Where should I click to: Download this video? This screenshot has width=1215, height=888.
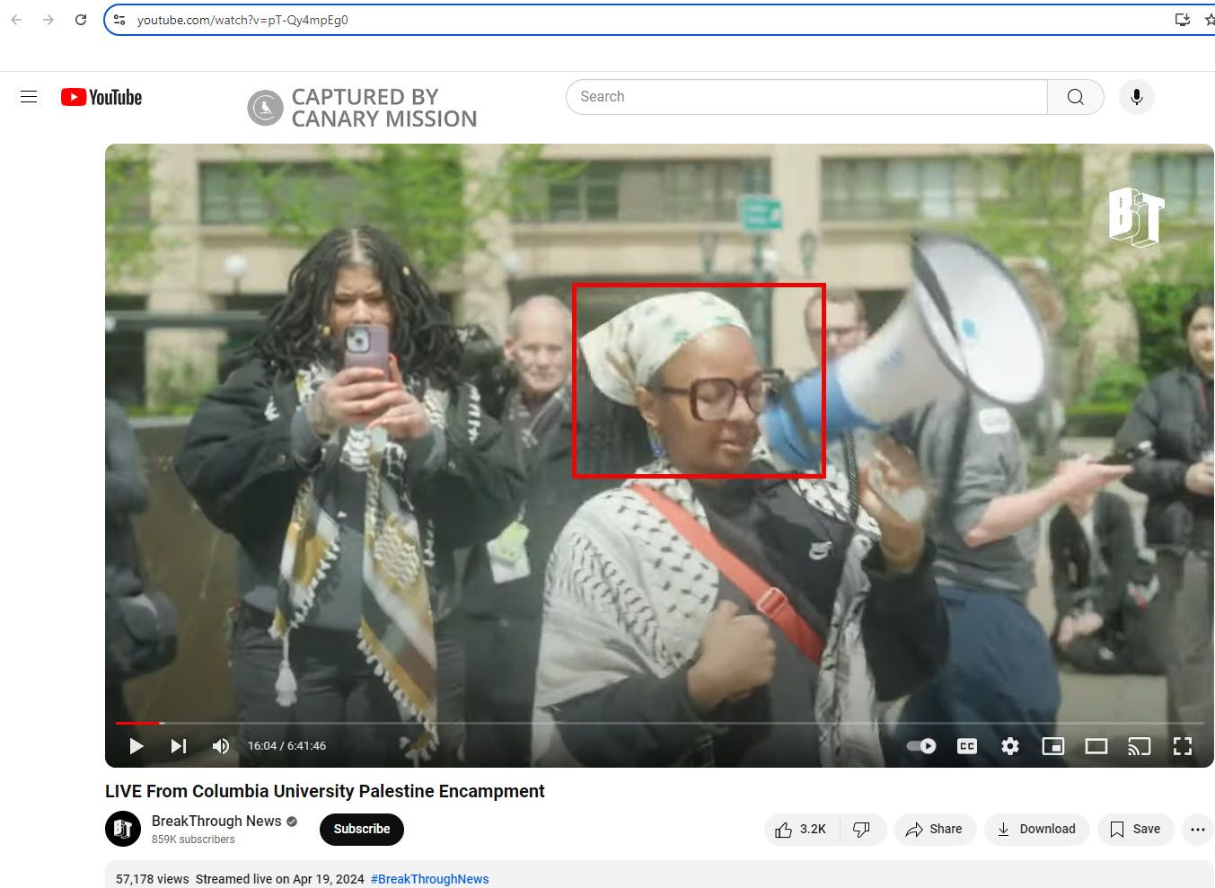coord(1037,830)
